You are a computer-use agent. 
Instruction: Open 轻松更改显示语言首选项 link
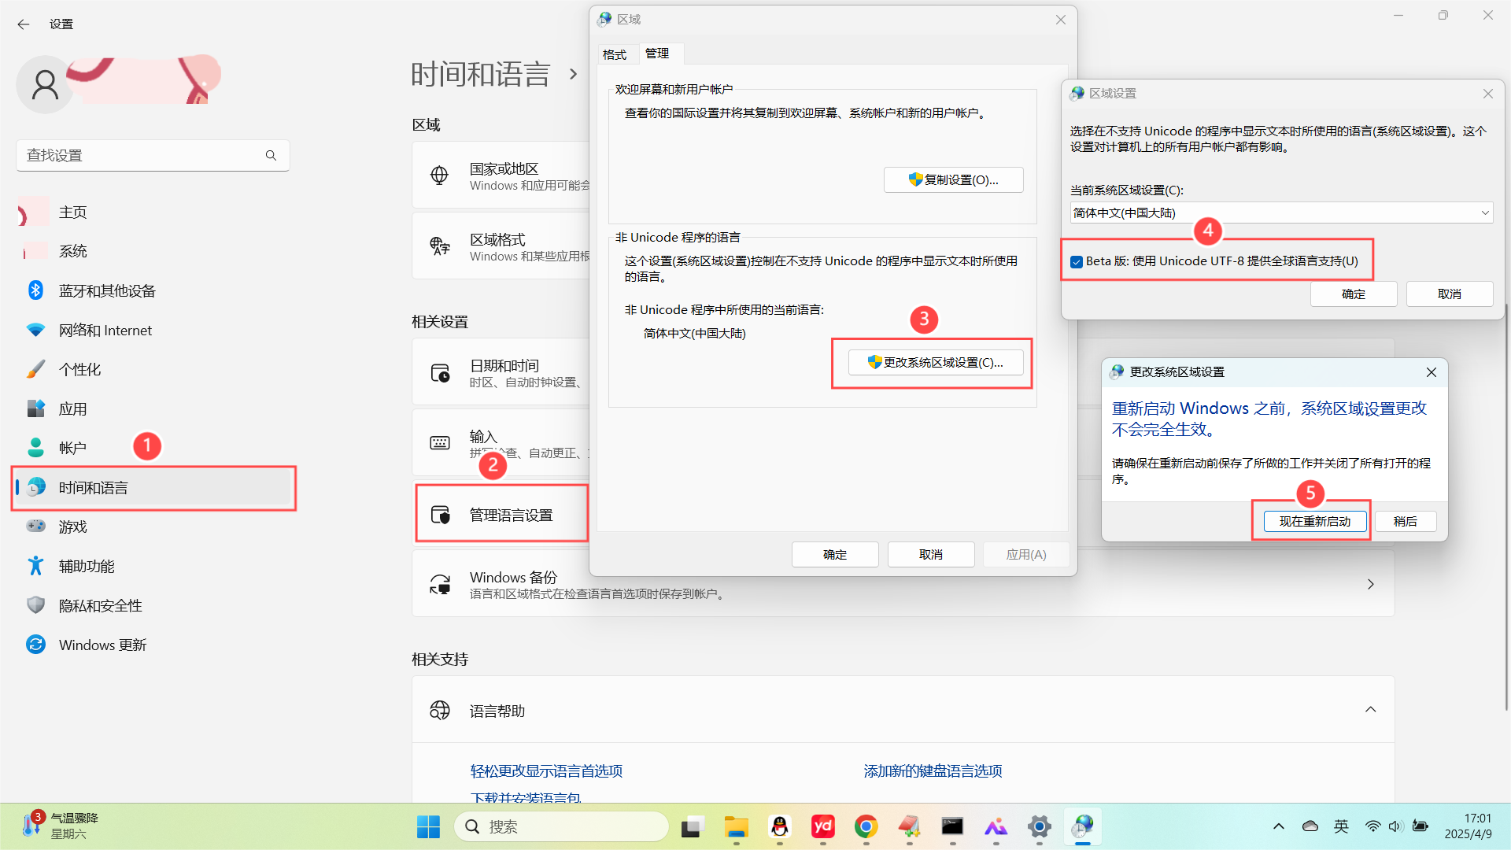click(546, 771)
